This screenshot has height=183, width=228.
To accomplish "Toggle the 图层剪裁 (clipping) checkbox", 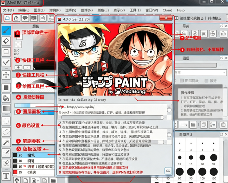I will pyautogui.click(x=182, y=81).
